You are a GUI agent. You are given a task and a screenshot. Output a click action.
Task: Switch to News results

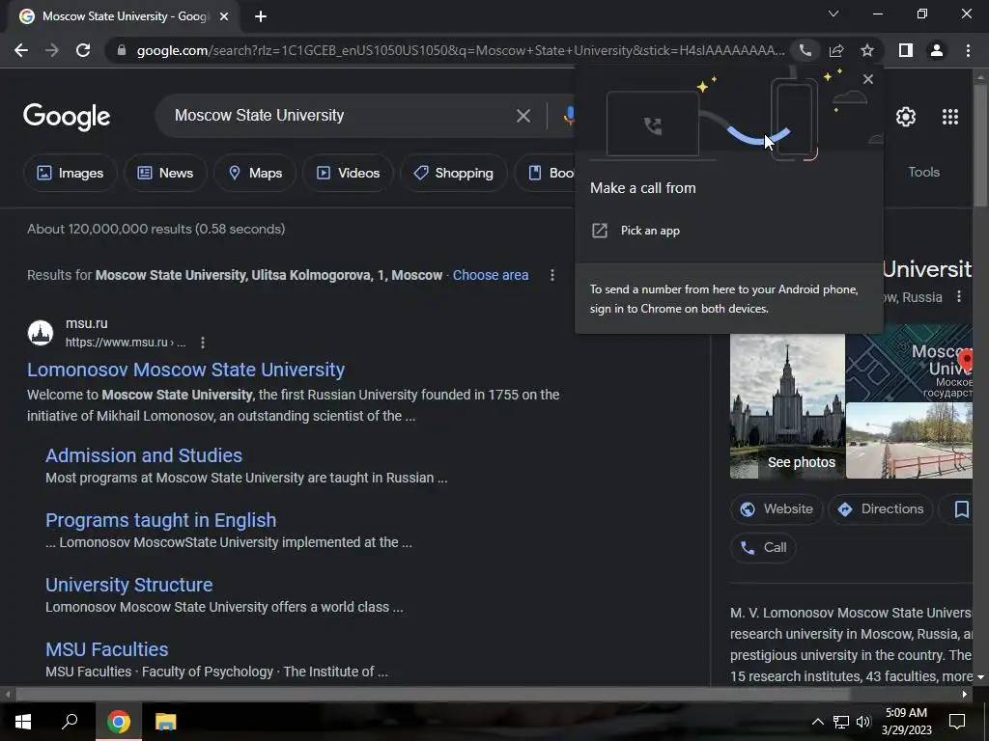[x=165, y=173]
